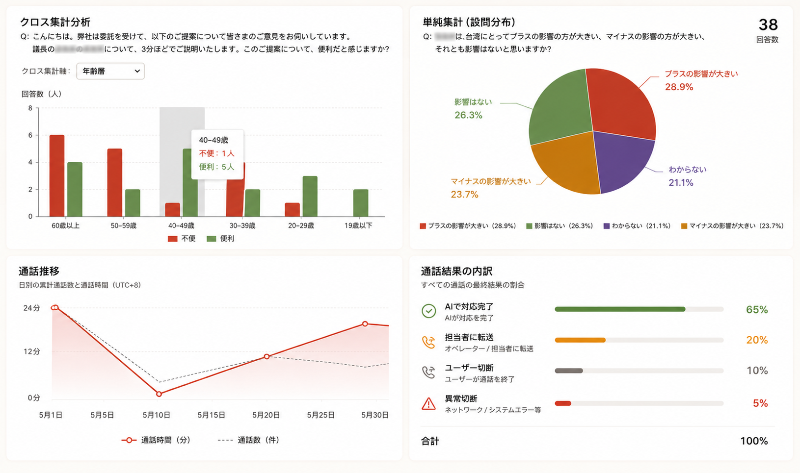Image resolution: width=800 pixels, height=473 pixels.
Task: Click the 100% total value
Action: tap(754, 441)
